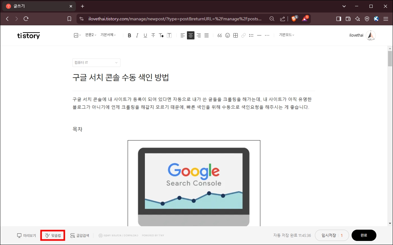Open the 기본모드 editor mode dropdown
Screen dimensions: 393x245
(287, 35)
